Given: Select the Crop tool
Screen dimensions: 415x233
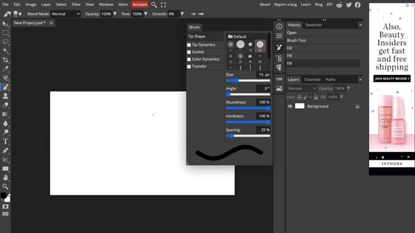Looking at the screenshot, I should [x=5, y=60].
